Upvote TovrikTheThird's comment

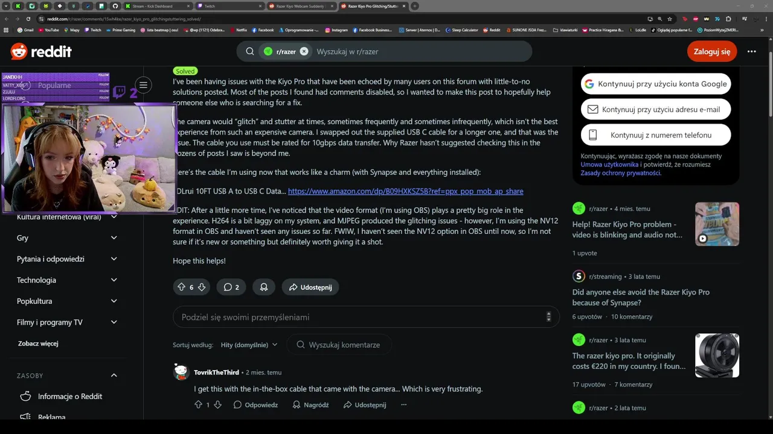198,405
